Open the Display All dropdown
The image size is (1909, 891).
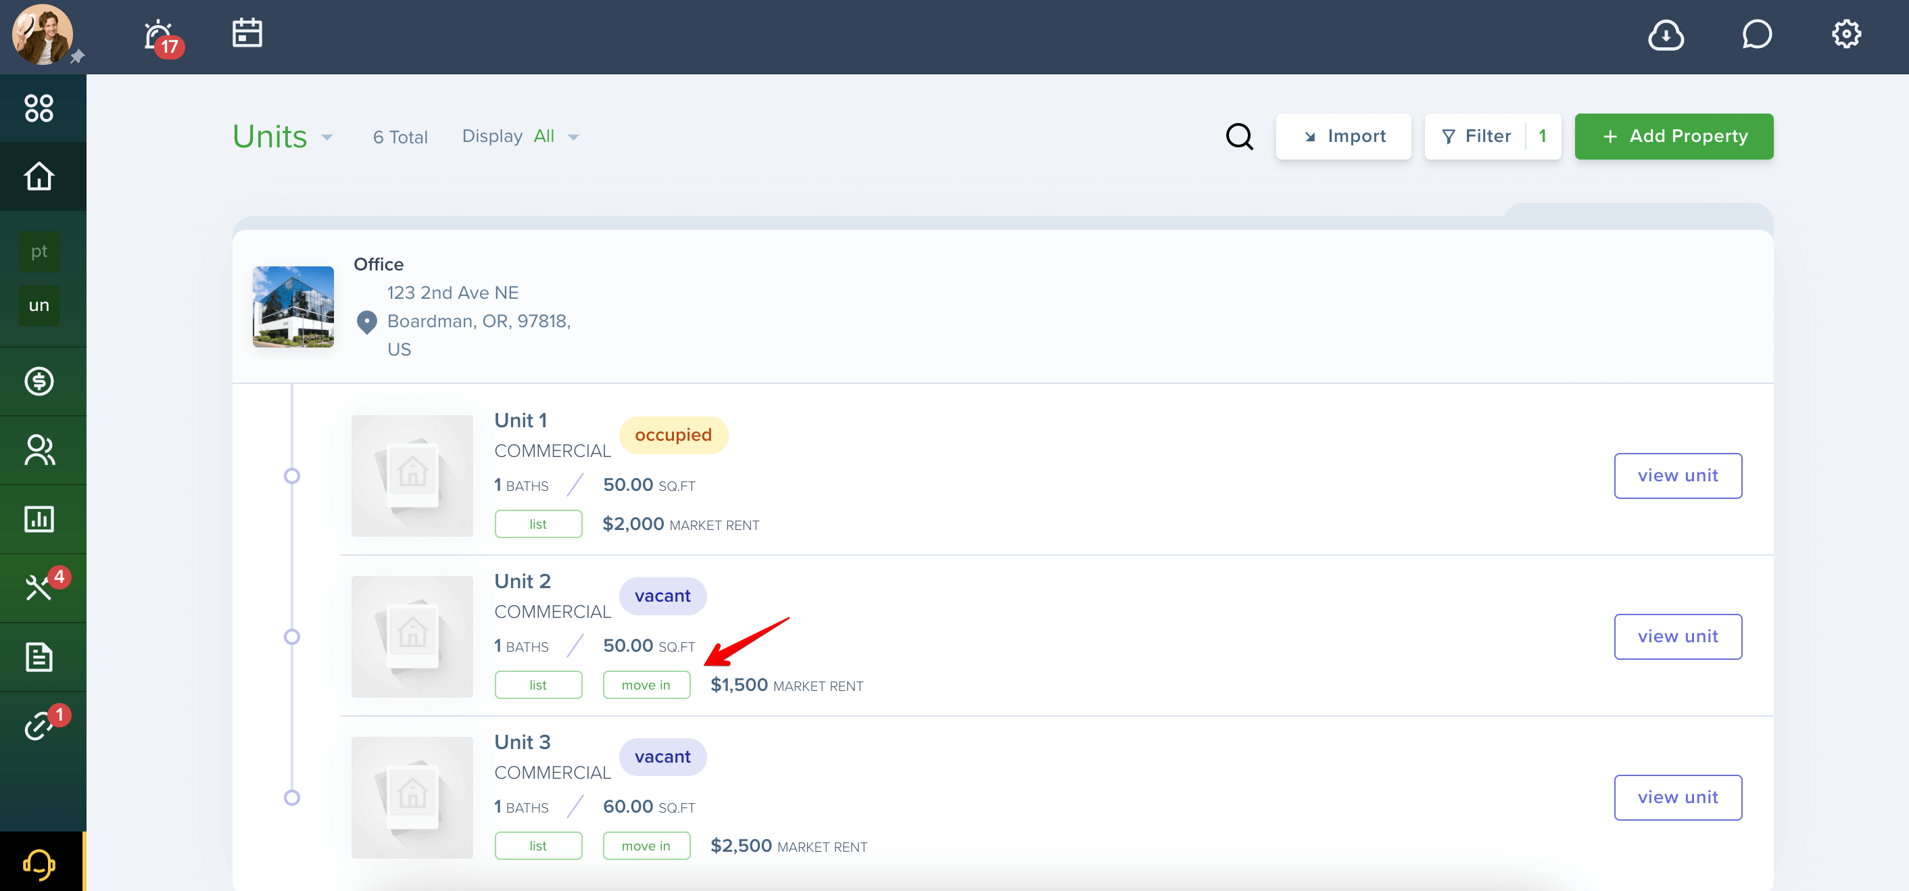tap(521, 137)
